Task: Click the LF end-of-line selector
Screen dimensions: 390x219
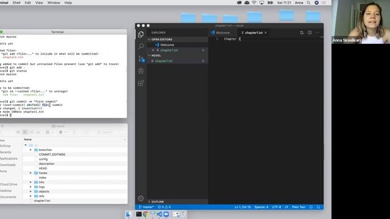Action: (x=286, y=207)
